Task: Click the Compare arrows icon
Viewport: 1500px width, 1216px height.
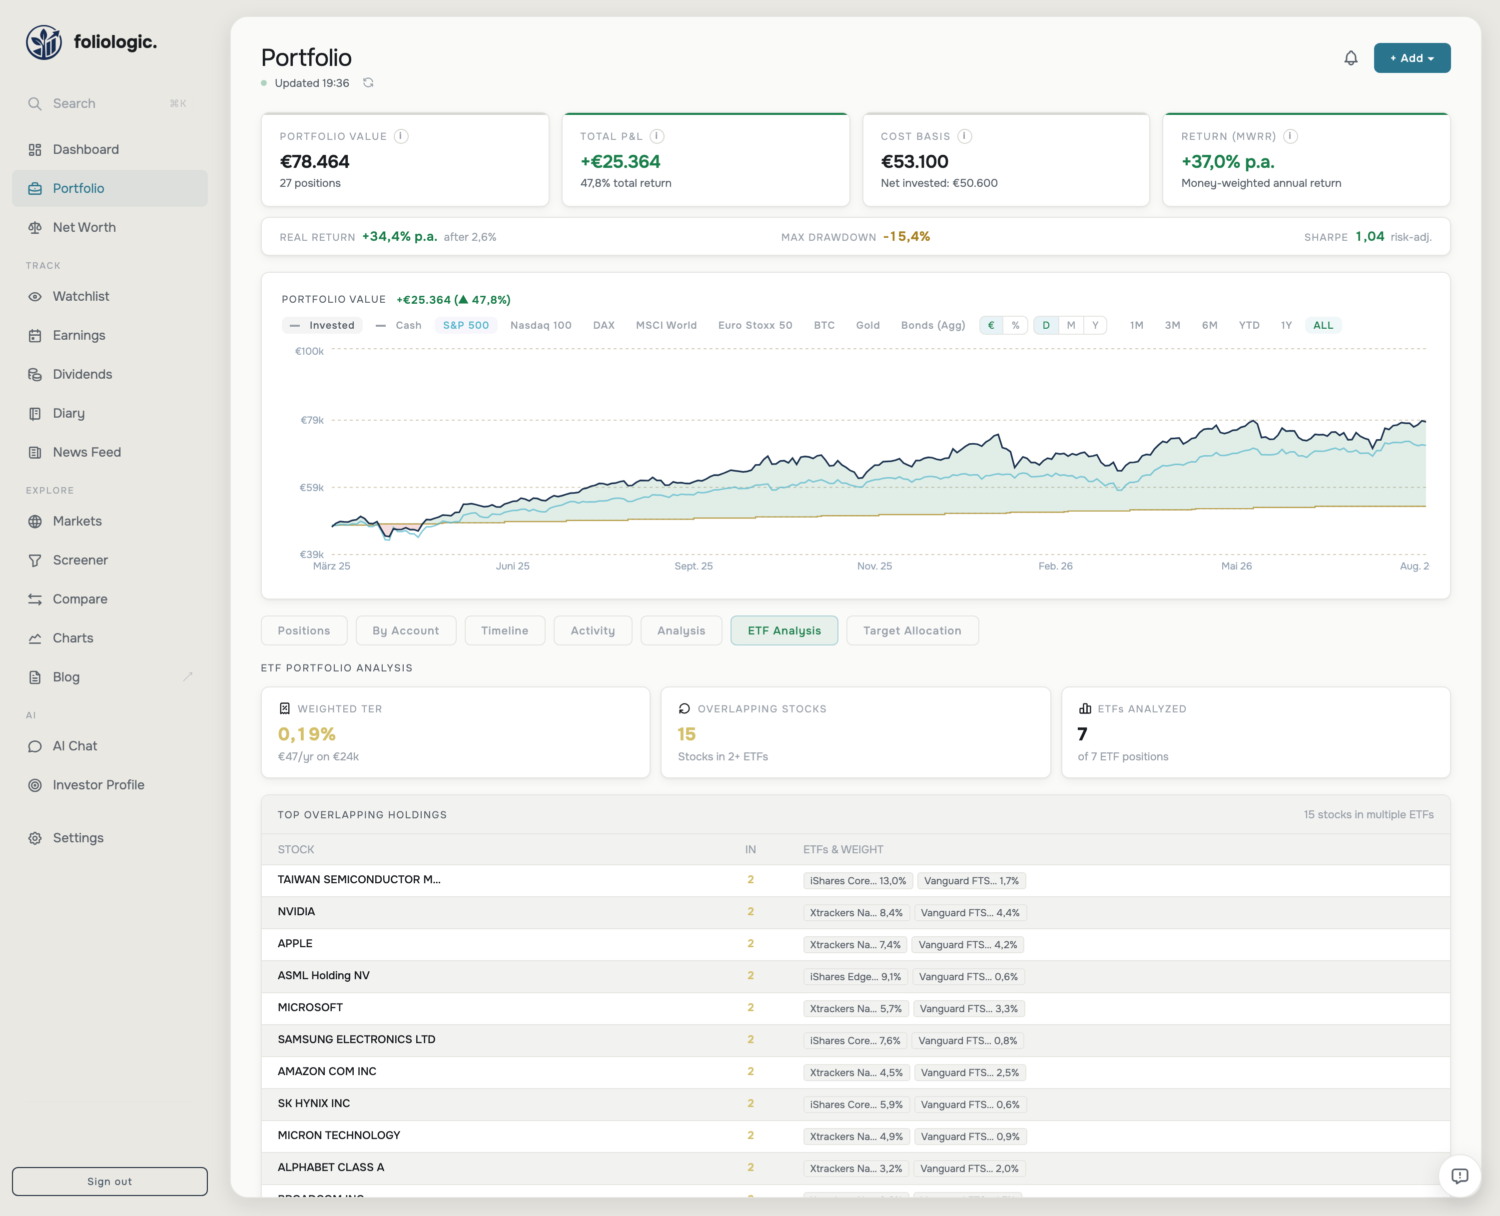Action: click(x=35, y=599)
